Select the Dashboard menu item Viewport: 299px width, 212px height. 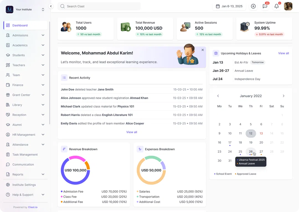pyautogui.click(x=25, y=25)
